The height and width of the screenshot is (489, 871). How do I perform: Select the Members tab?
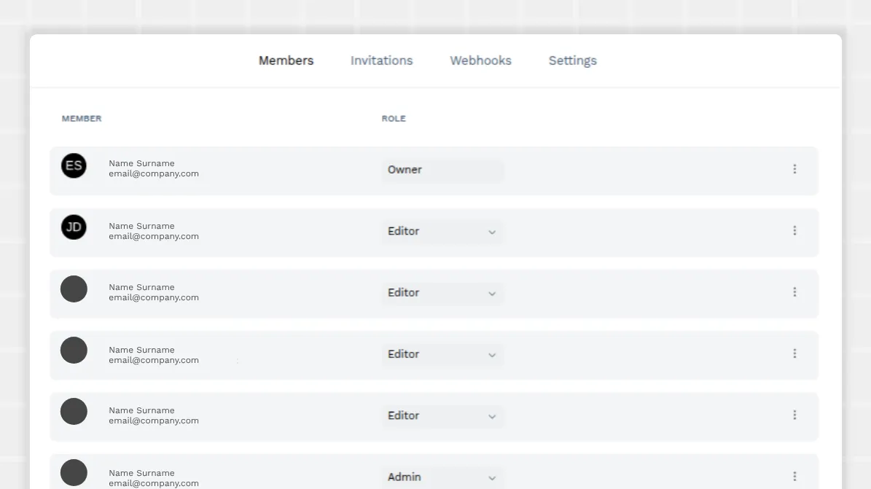(286, 60)
